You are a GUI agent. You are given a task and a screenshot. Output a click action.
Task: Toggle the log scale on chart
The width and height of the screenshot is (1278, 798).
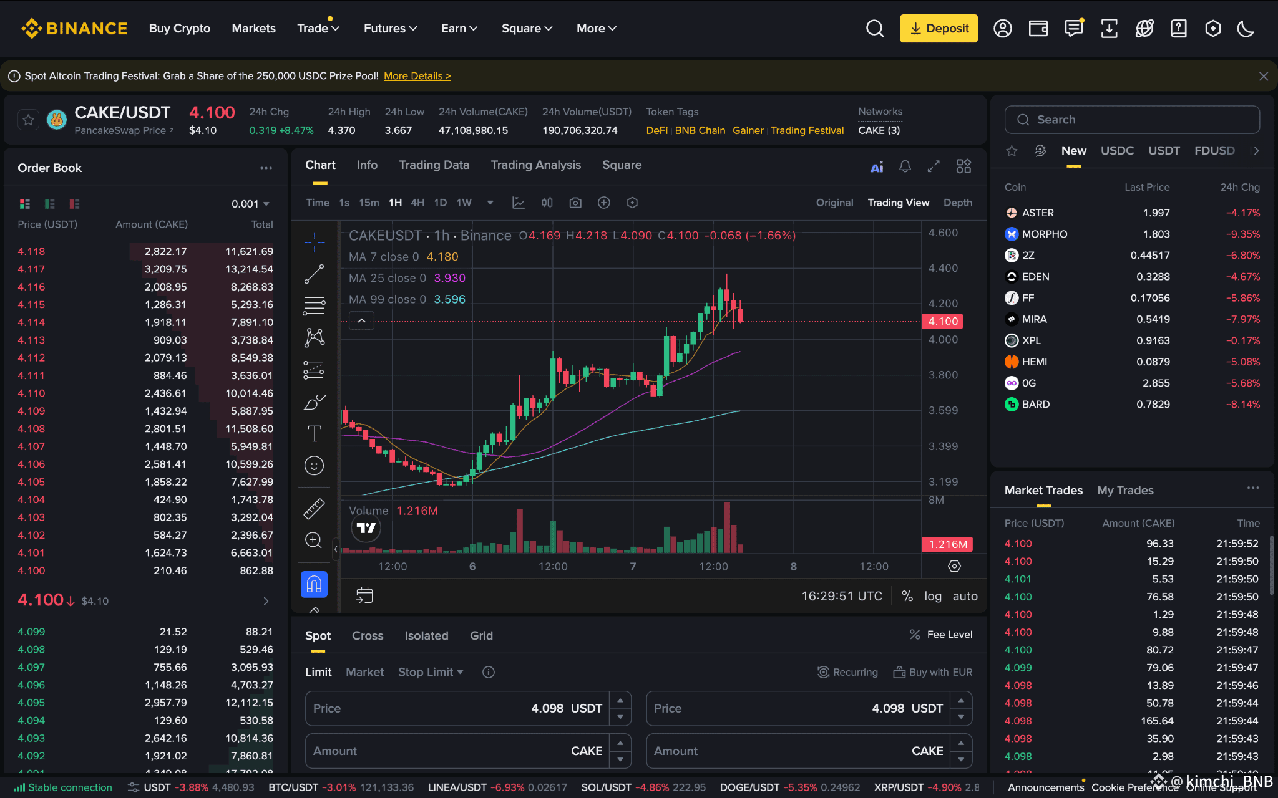933,596
